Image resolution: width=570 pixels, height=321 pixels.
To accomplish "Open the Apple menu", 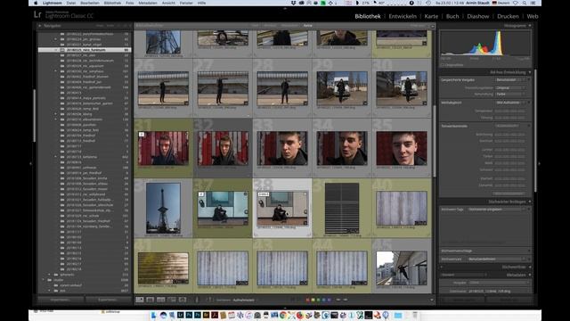I will [36, 3].
